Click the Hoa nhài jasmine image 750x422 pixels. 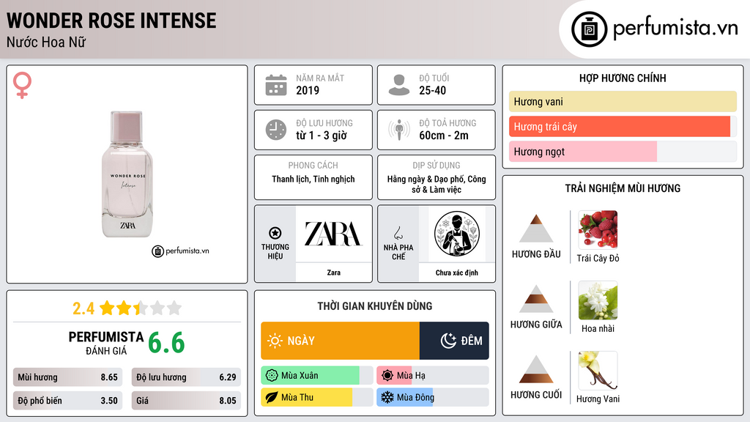(x=598, y=300)
